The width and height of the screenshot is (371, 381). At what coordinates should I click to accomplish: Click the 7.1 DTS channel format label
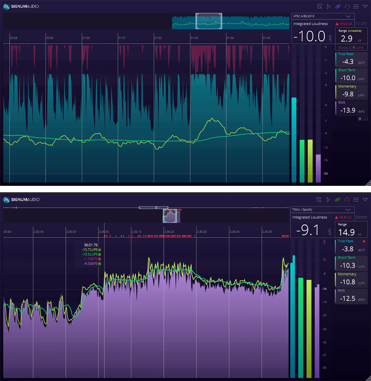[362, 24]
